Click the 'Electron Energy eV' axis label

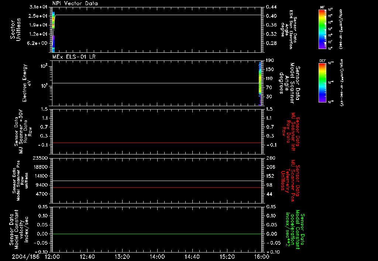point(26,83)
